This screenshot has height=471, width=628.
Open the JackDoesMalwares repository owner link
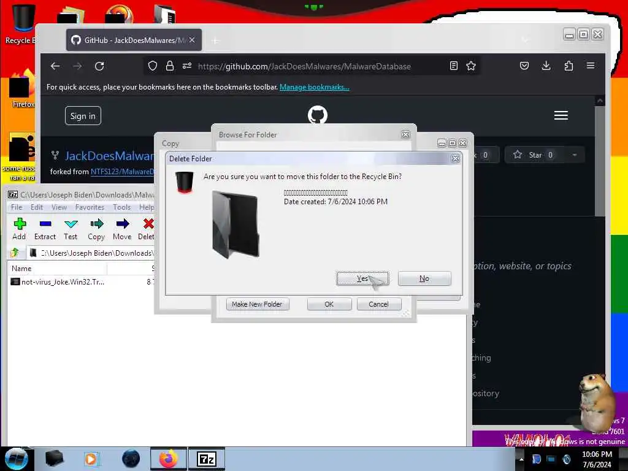[109, 156]
